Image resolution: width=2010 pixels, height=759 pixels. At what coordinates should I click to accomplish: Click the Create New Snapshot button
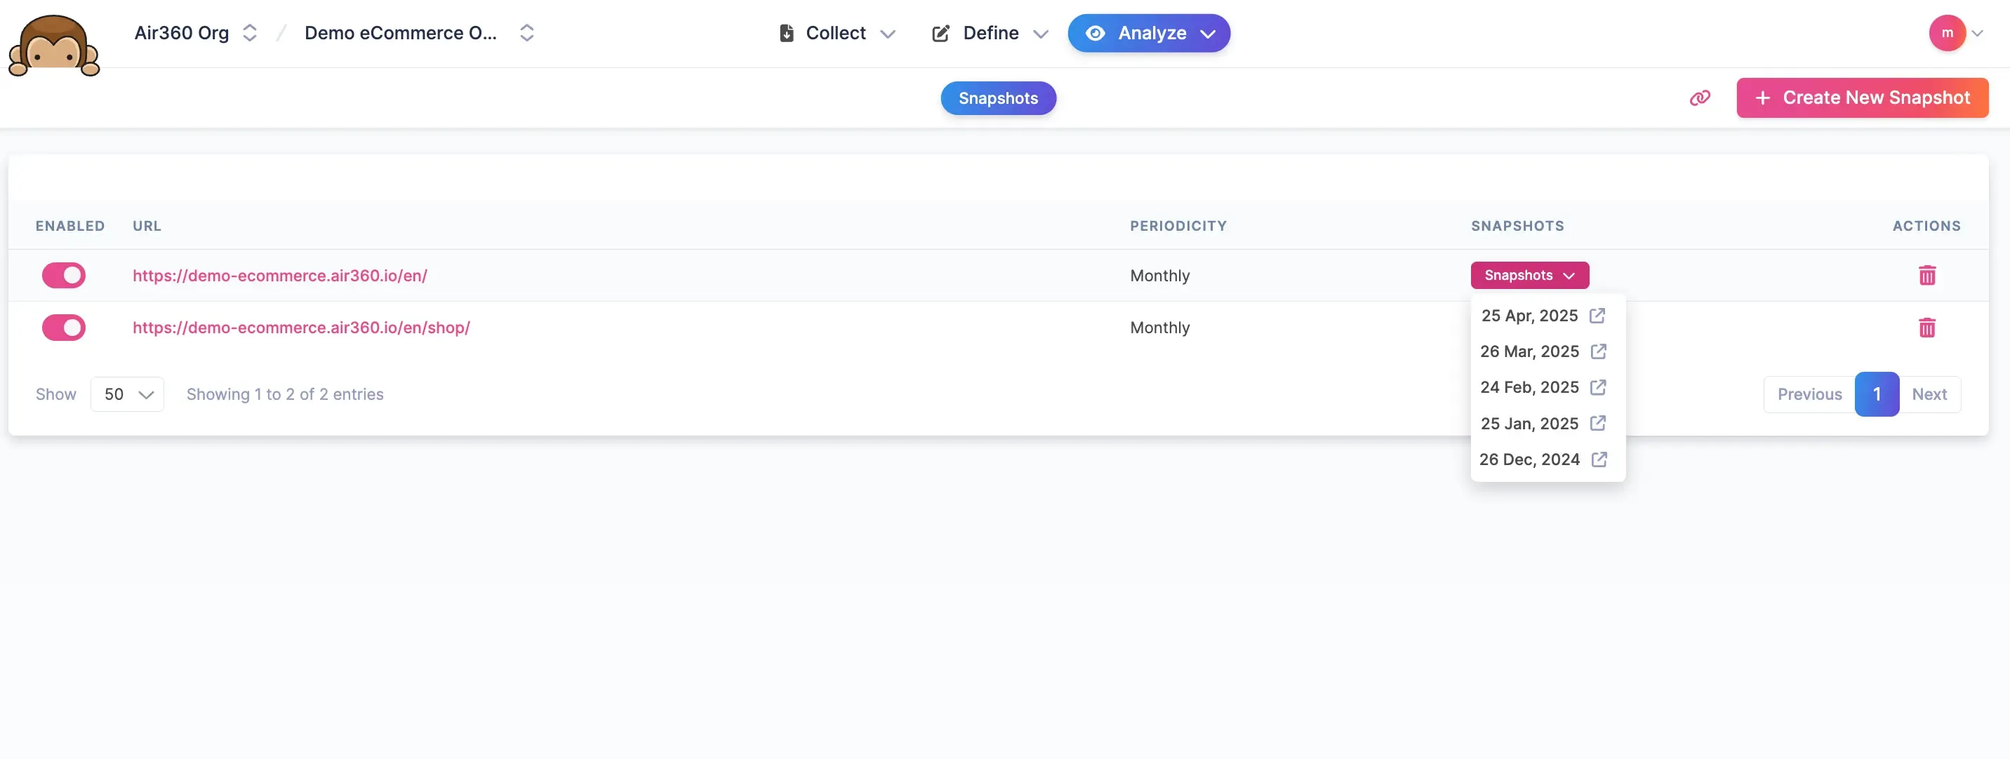[x=1862, y=98]
